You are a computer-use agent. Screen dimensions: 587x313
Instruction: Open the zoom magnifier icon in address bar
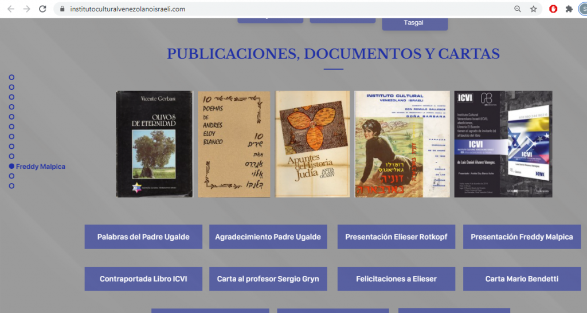coord(518,9)
